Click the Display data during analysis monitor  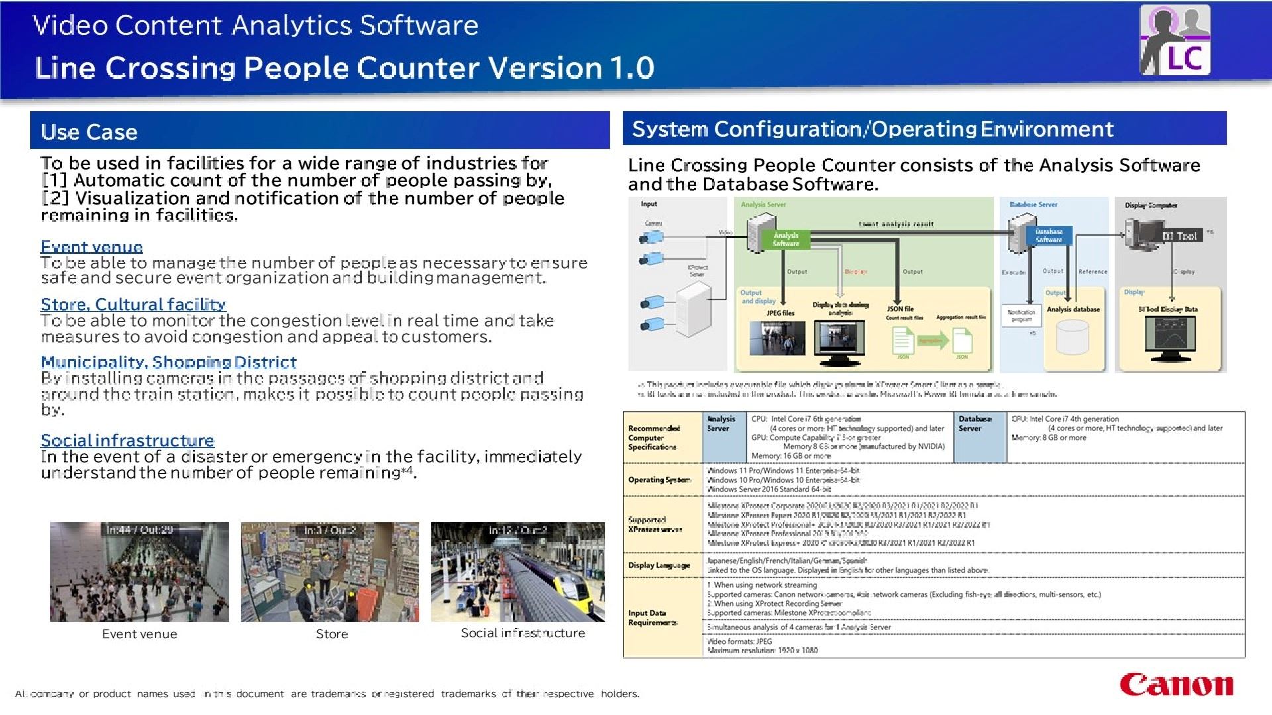839,344
